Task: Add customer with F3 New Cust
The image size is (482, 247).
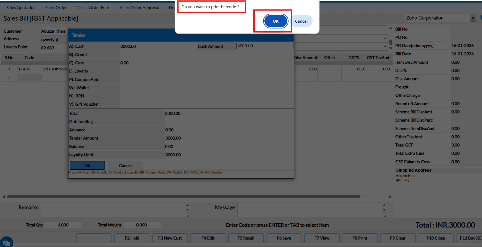Action: pos(170,238)
